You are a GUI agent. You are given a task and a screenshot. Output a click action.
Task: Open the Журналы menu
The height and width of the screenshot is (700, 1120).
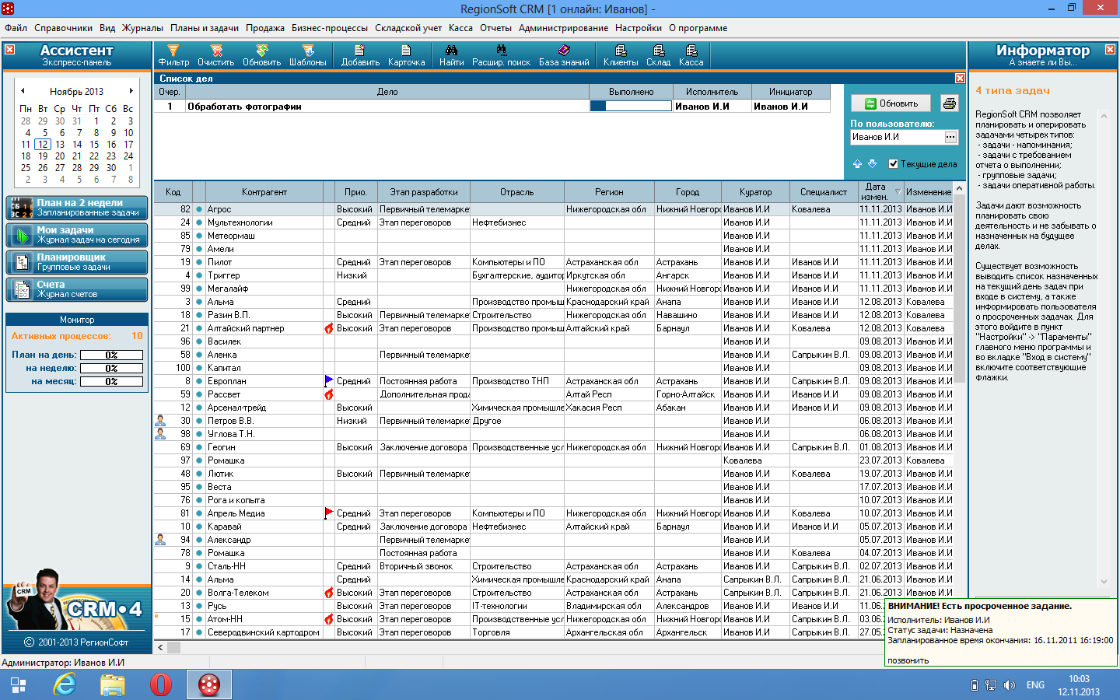click(142, 28)
